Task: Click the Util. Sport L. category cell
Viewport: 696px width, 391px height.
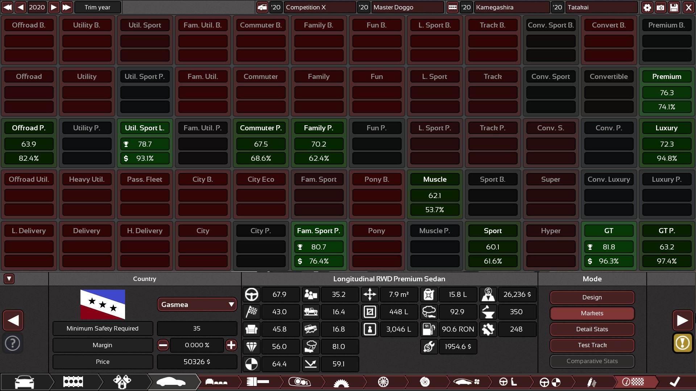Action: [x=144, y=128]
